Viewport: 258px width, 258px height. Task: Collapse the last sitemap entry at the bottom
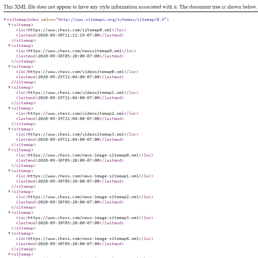pyautogui.click(x=9, y=254)
